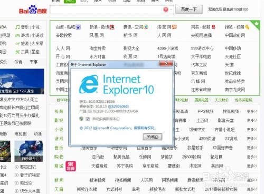This screenshot has width=264, height=194.
Task: Click the tools icon beside 工具
Action: pyautogui.click(x=17, y=52)
